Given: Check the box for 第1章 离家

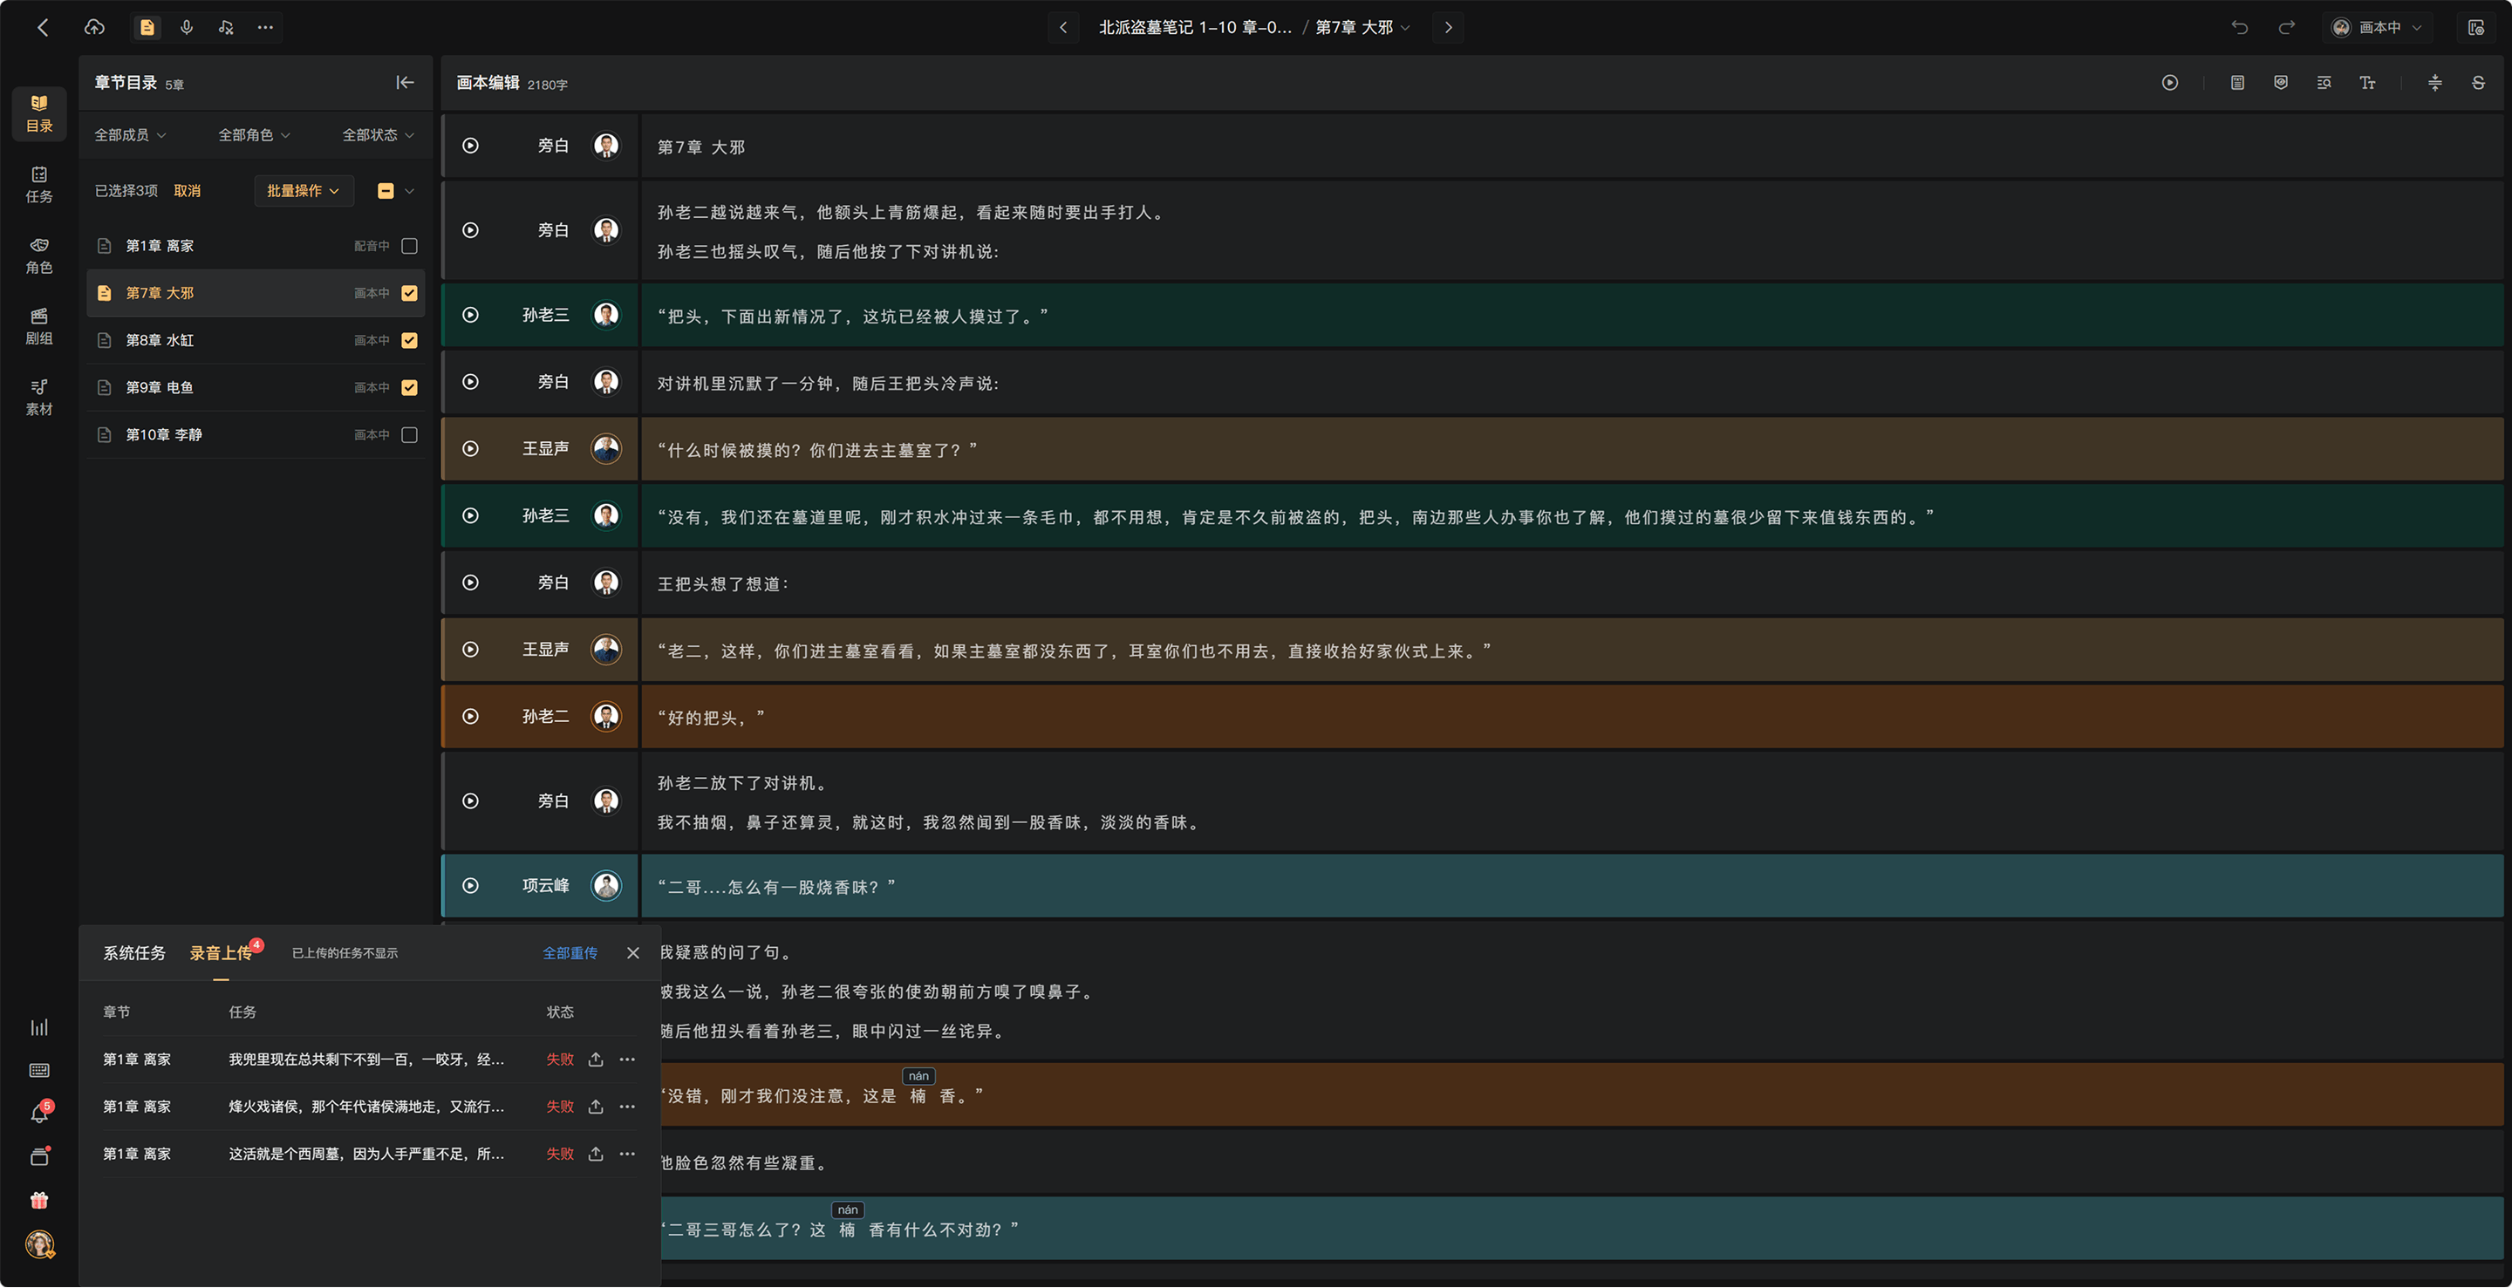Looking at the screenshot, I should click(410, 246).
